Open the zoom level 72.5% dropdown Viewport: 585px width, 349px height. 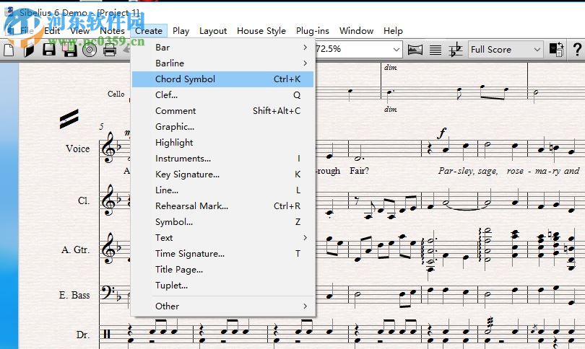point(396,49)
